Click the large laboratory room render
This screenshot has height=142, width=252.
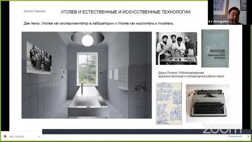pyautogui.click(x=87, y=75)
